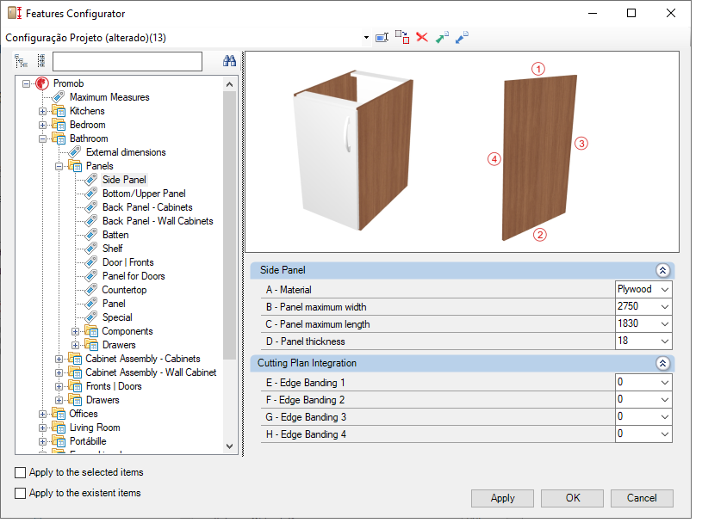
Task: Click the OK button
Action: (x=572, y=498)
